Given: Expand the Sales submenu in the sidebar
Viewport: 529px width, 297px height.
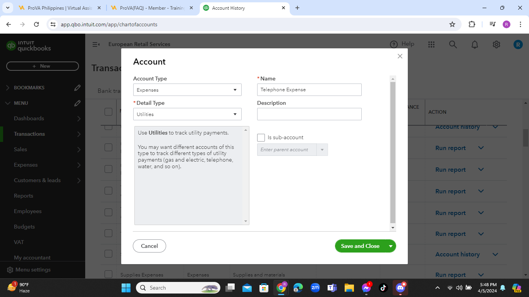Looking at the screenshot, I should (79, 150).
